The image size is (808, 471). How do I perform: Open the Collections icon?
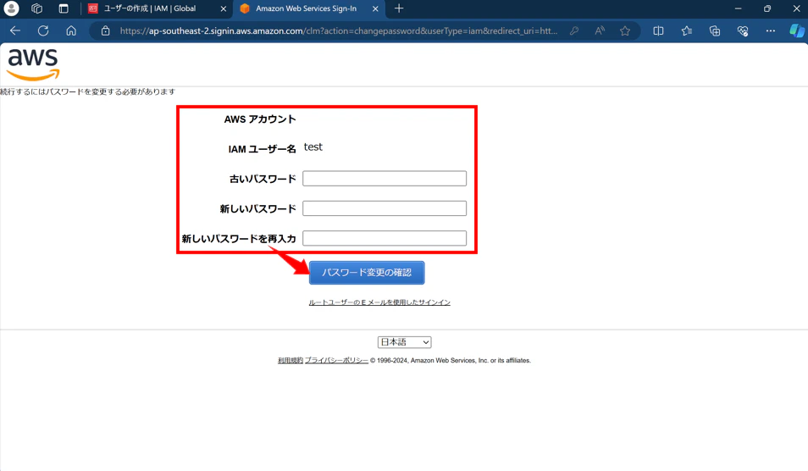(715, 30)
